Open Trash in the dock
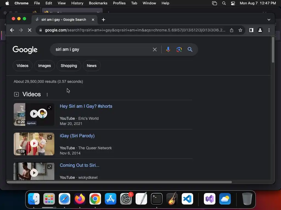The image size is (281, 210). (247, 199)
